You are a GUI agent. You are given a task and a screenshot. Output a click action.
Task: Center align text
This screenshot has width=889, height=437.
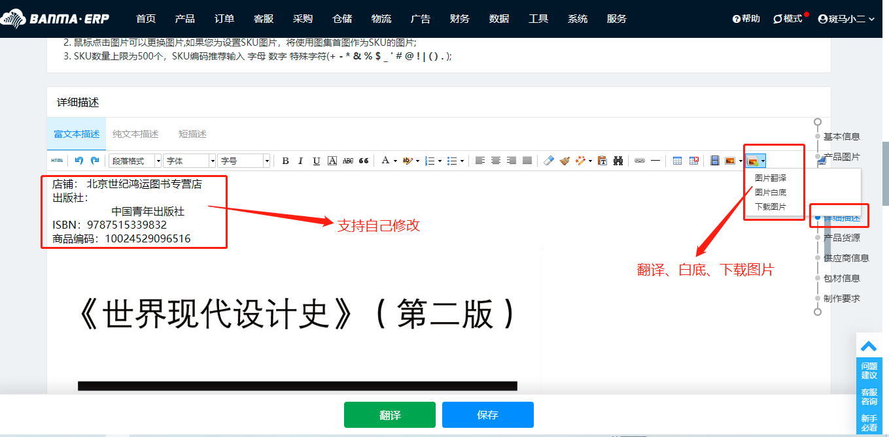[496, 161]
